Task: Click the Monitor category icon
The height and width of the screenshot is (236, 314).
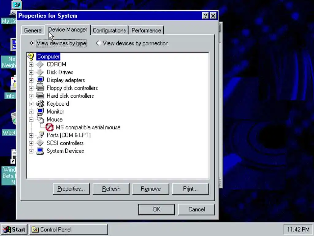Action: (x=40, y=111)
